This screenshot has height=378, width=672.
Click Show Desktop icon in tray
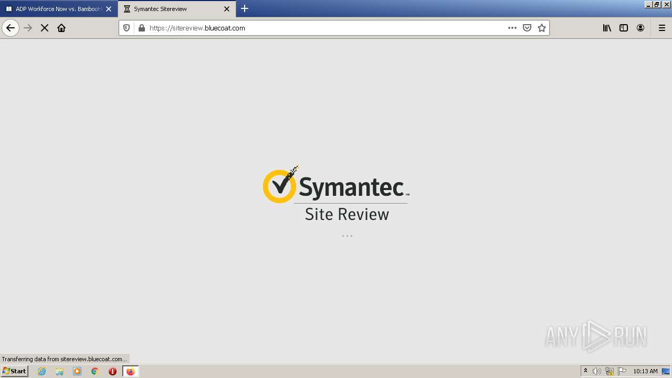tap(666, 371)
